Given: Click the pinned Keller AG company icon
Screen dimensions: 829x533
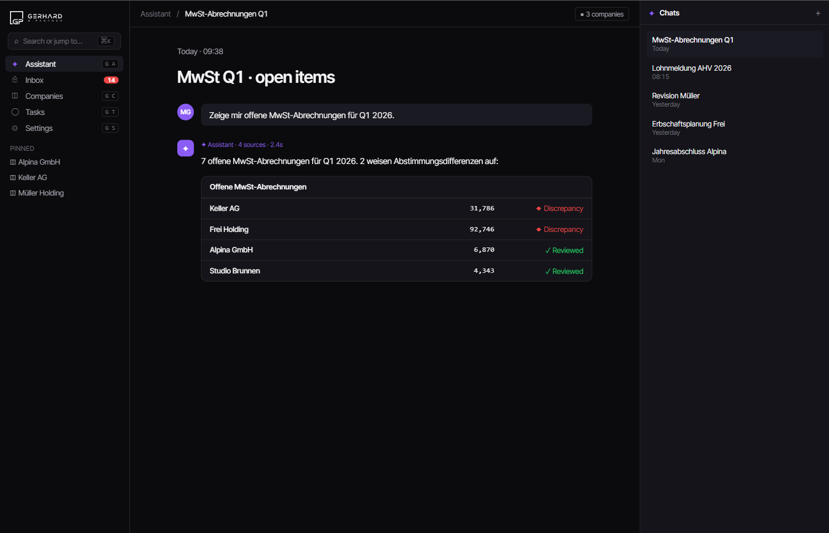Looking at the screenshot, I should 13,178.
